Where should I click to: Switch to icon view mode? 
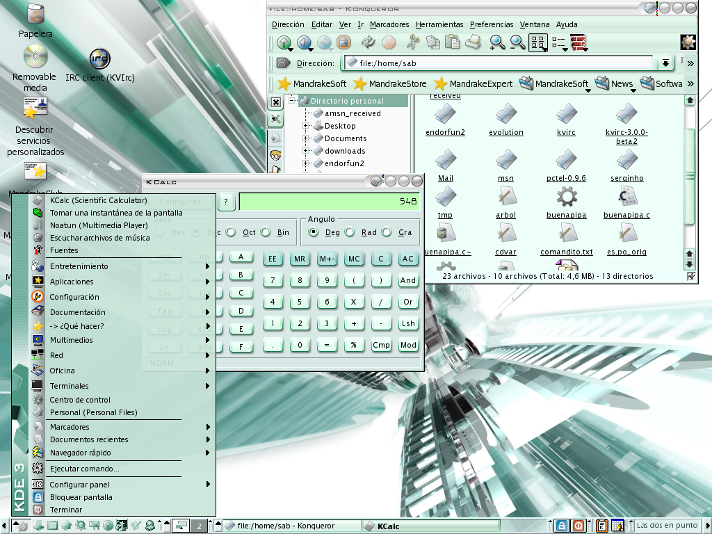538,42
